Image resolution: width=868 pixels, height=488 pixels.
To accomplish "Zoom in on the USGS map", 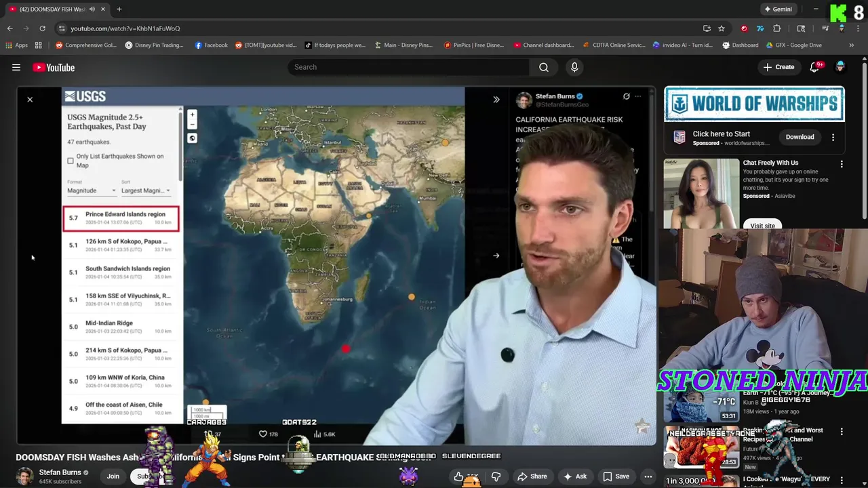I will point(192,115).
